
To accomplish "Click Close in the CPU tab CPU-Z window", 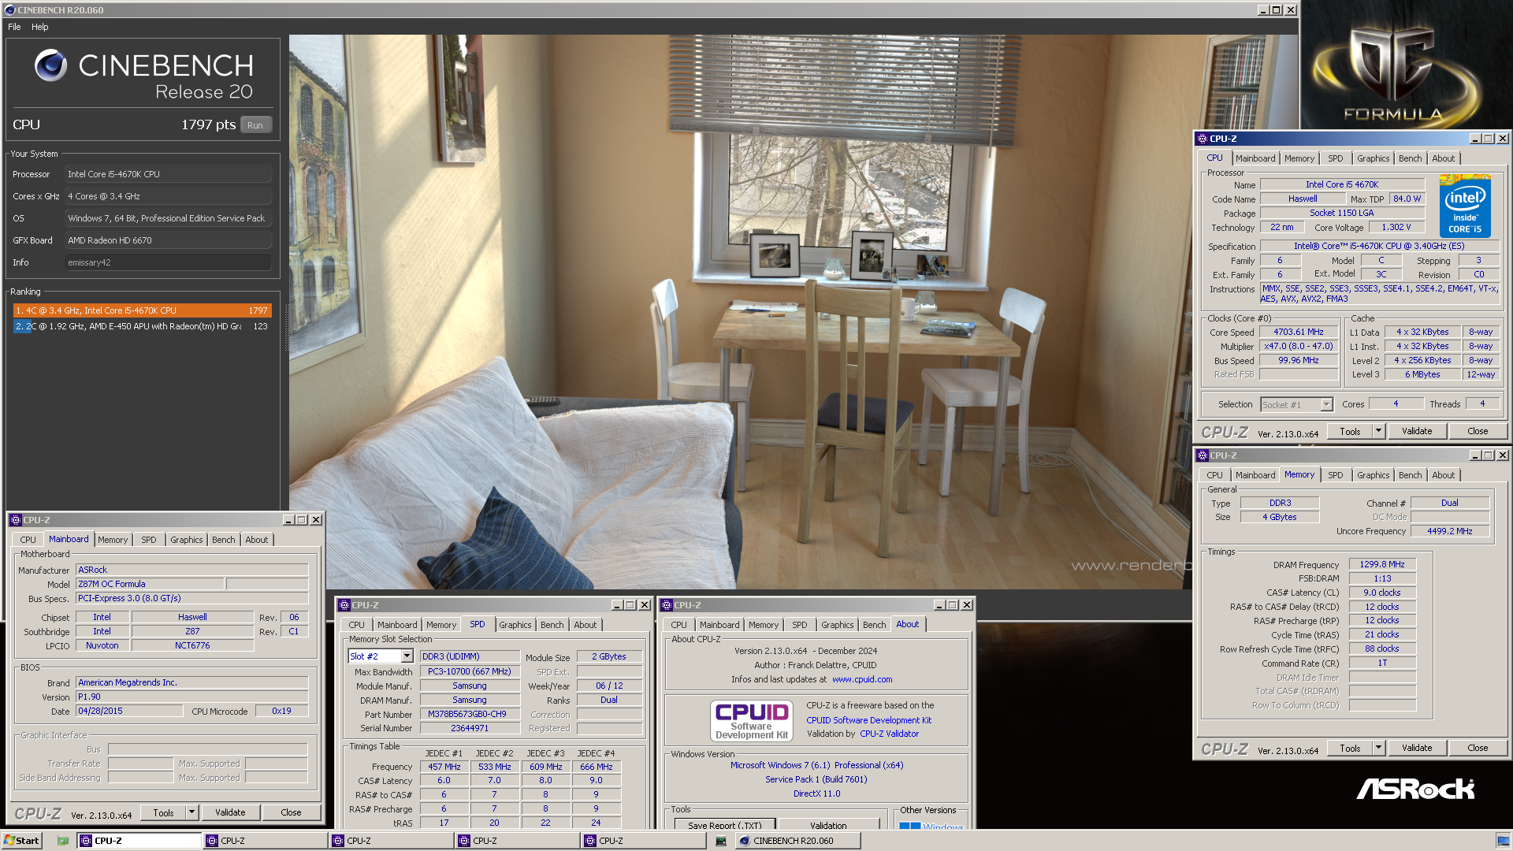I will [x=1478, y=431].
